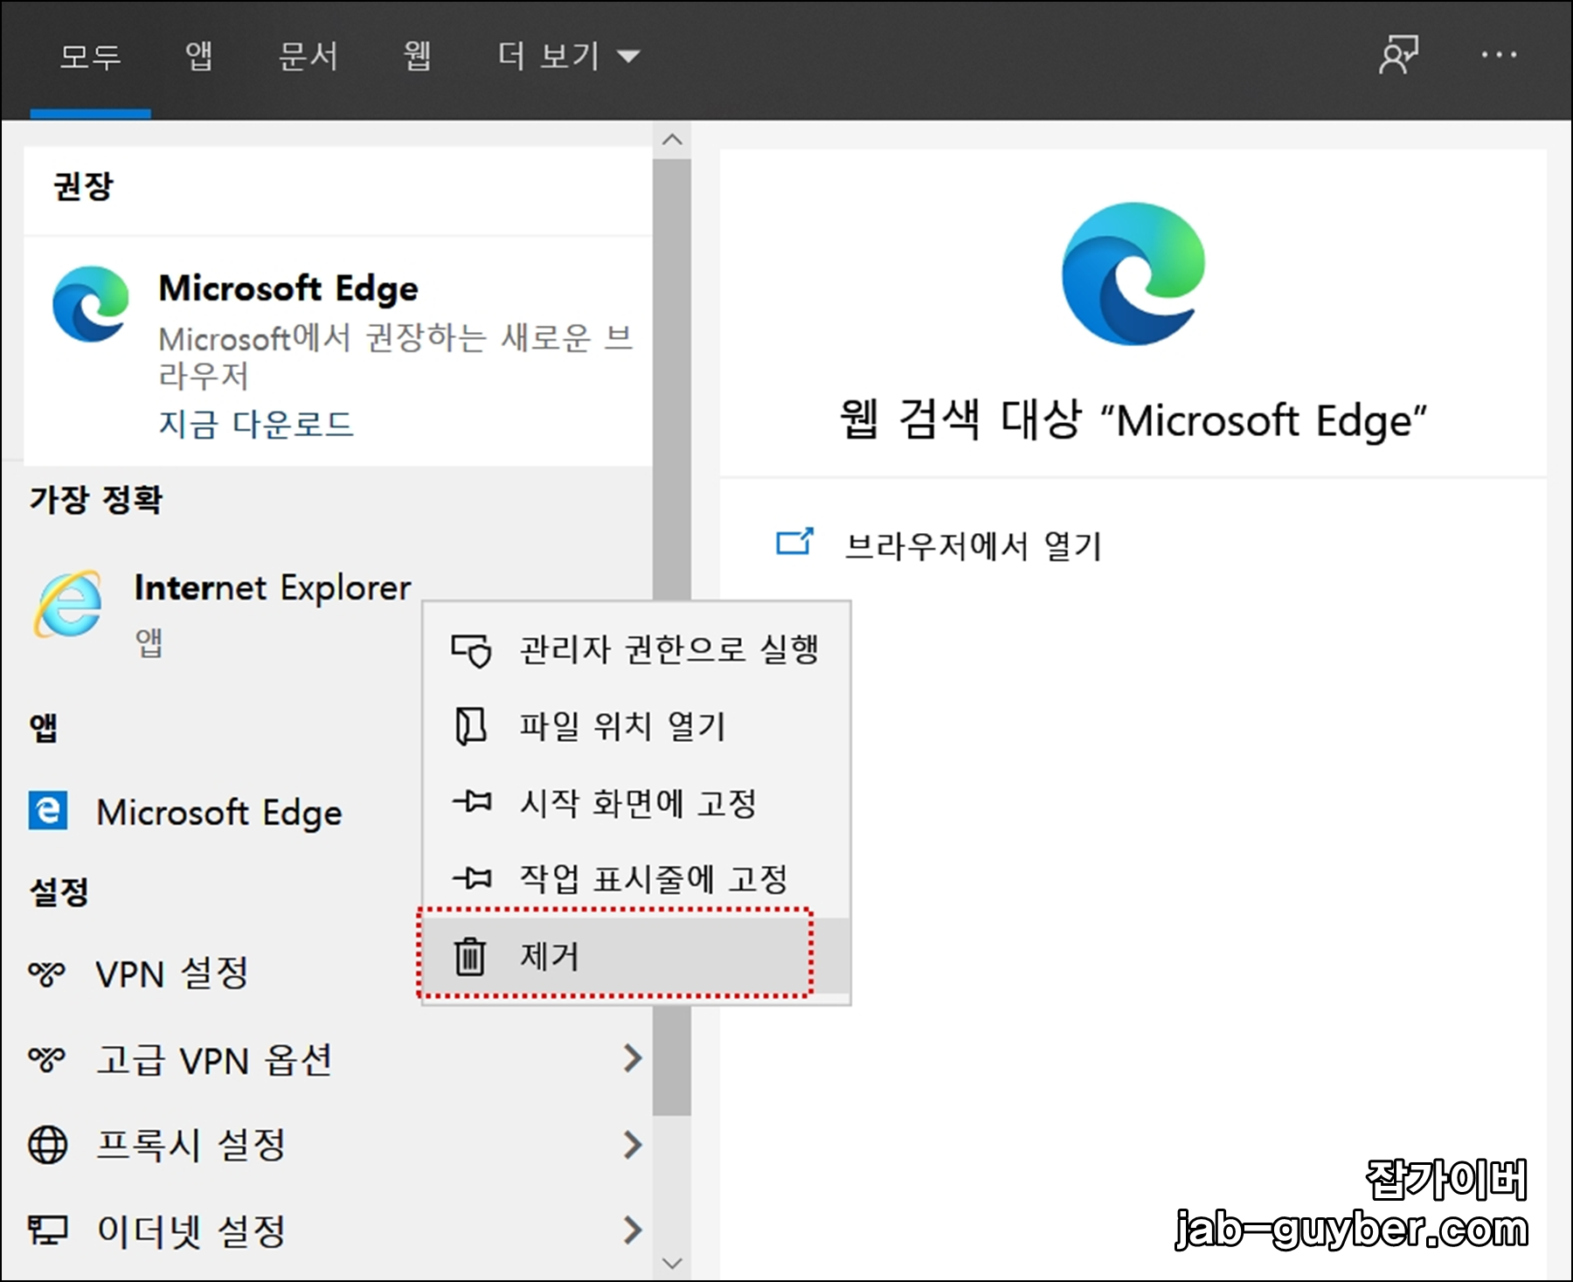This screenshot has height=1282, width=1573.
Task: Select 관리자 권한으로 실행 in the context menu
Action: click(x=668, y=648)
